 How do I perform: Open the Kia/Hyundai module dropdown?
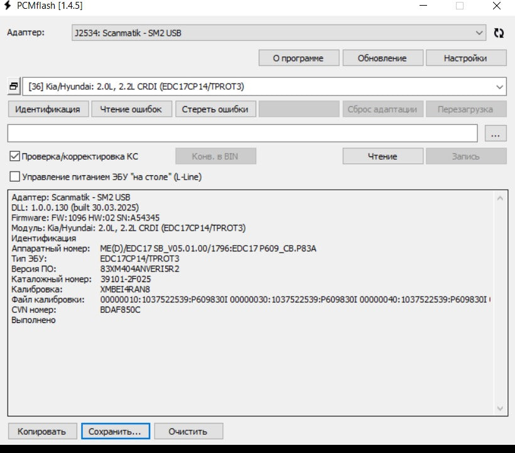point(499,86)
